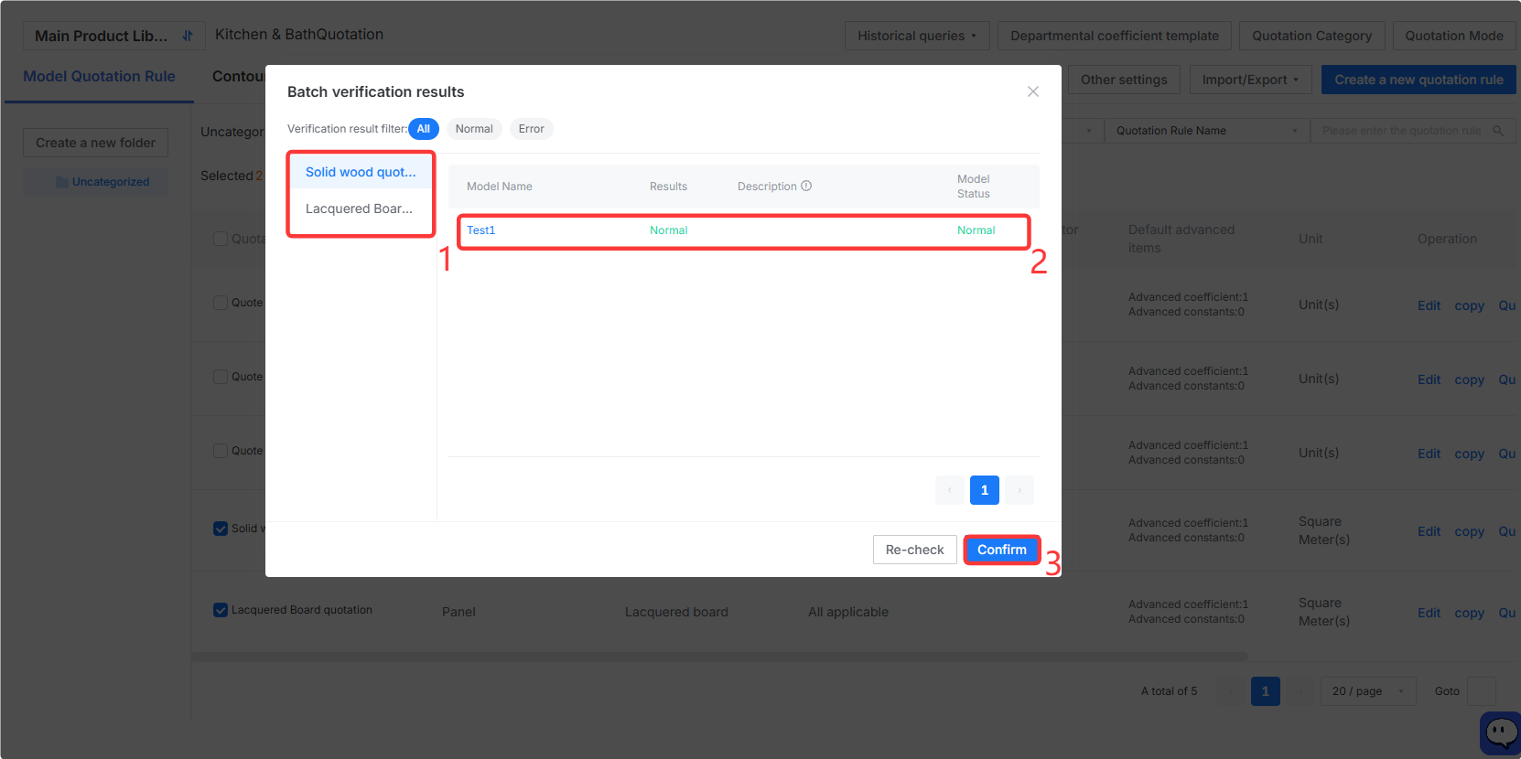The height and width of the screenshot is (759, 1521).
Task: Expand the Historical queries dropdown
Action: pyautogui.click(x=917, y=36)
